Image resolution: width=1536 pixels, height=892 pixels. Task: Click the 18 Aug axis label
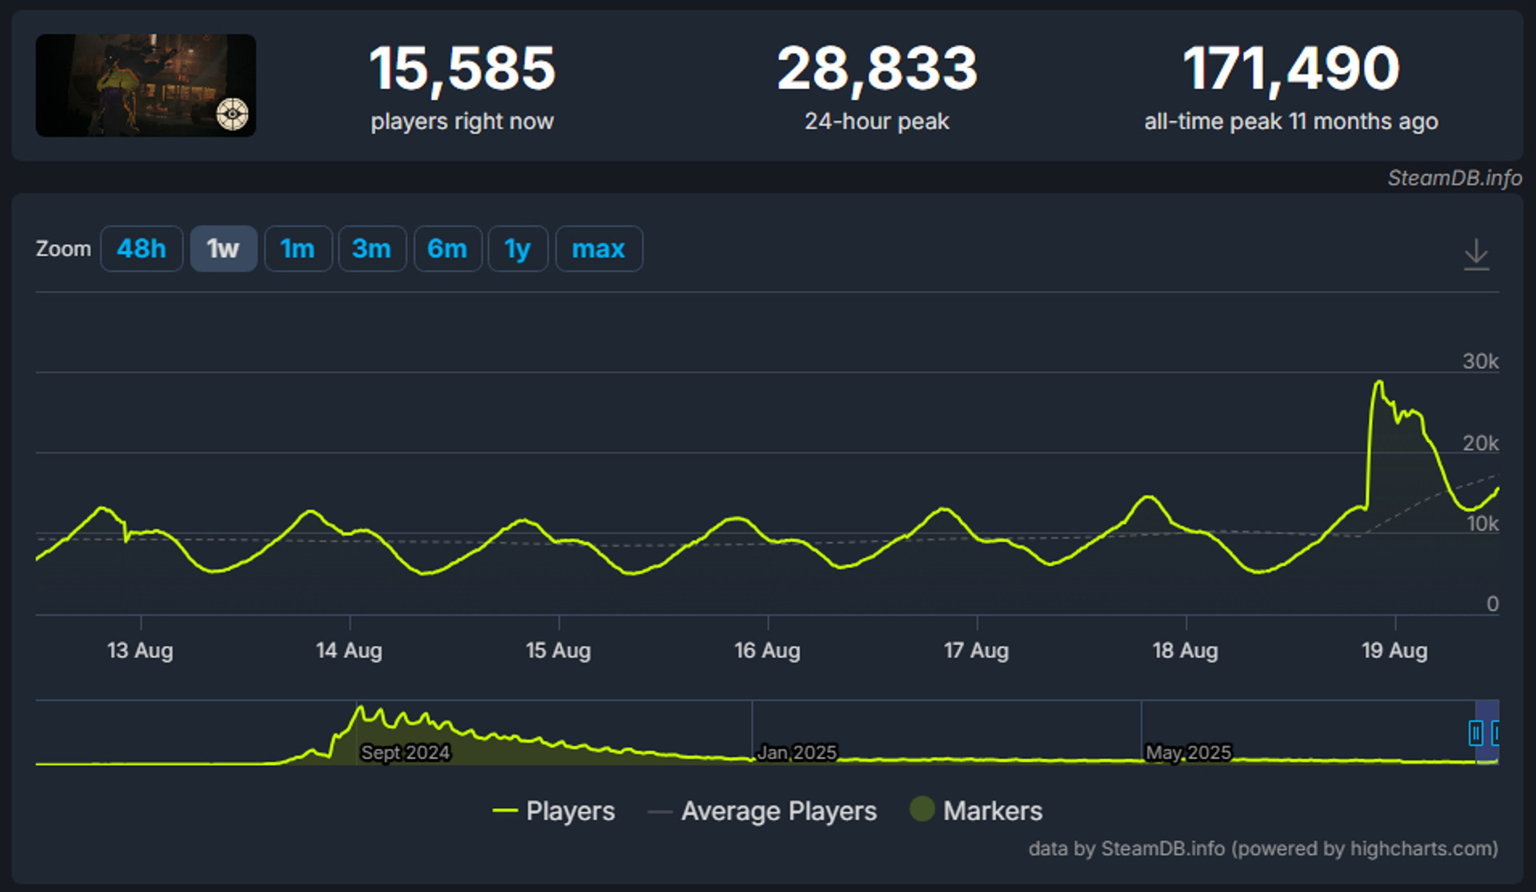[1186, 651]
